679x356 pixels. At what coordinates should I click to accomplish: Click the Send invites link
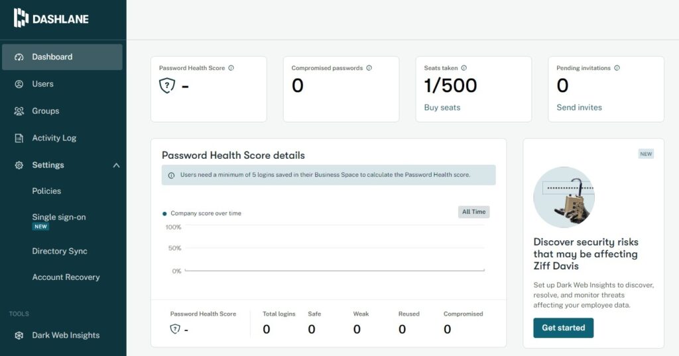579,108
